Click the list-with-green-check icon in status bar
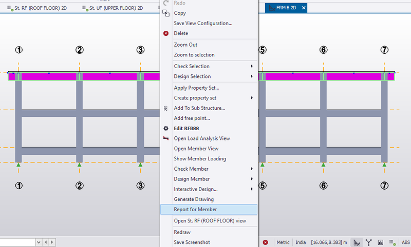This screenshot has height=247, width=411. [393, 242]
